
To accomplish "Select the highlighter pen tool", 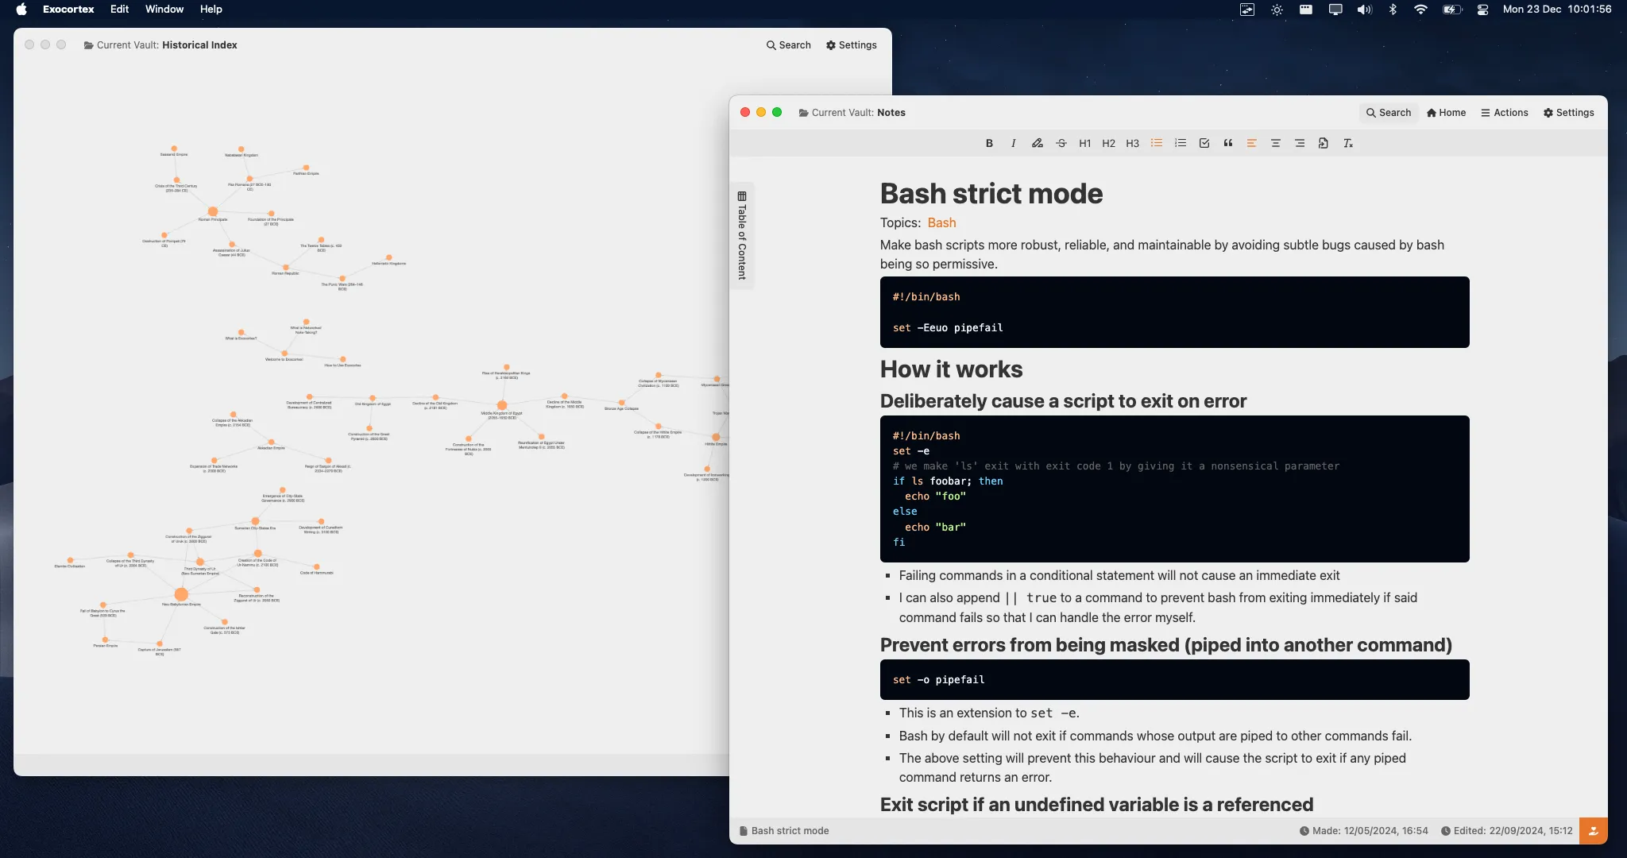I will tap(1038, 143).
